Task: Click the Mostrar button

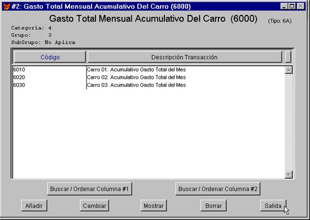Action: [x=153, y=206]
